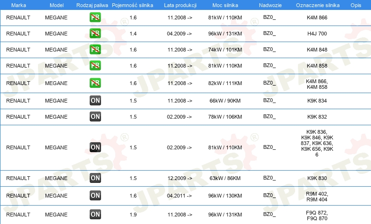This screenshot has width=371, height=224.
Task: Click 11.2008 -> in the K9K 834 row
Action: point(180,101)
